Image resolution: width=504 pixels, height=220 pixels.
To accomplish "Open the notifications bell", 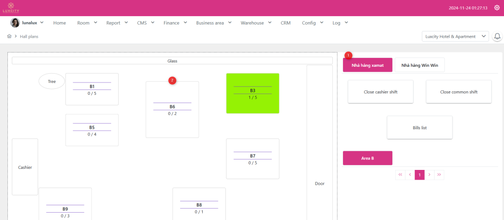I will (x=497, y=36).
